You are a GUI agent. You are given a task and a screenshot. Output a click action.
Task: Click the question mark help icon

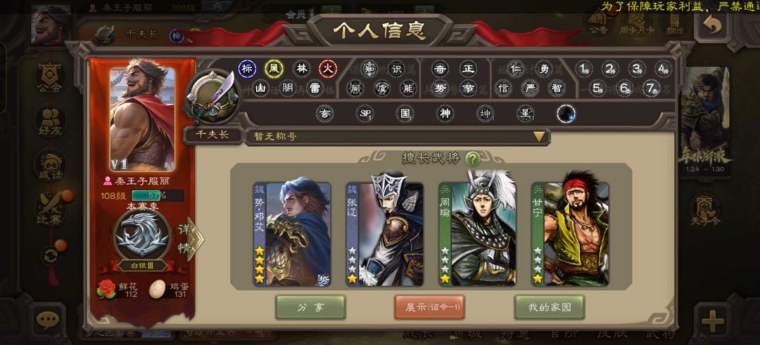[x=472, y=159]
